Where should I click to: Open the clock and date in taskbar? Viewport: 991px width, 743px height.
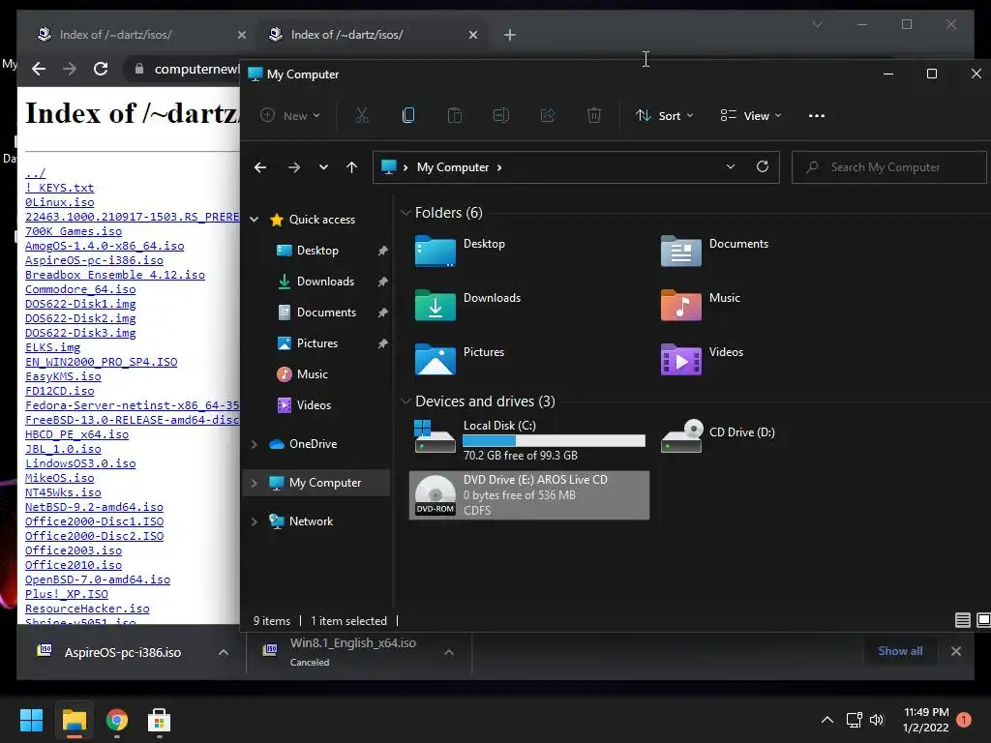tap(925, 720)
